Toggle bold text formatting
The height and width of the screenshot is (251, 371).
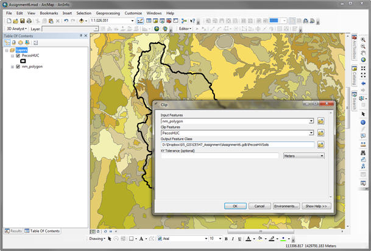226,239
